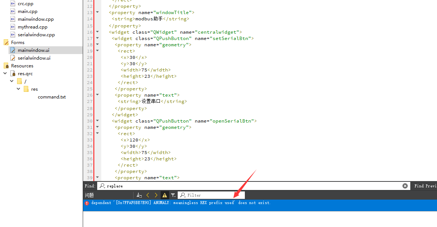Collapse the code fold at the windowTitle property

[x=97, y=12]
